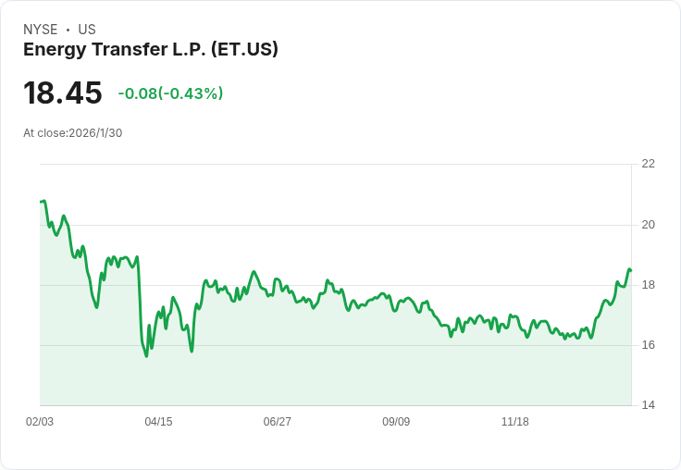The width and height of the screenshot is (681, 470).
Task: Click the chart line's lowest April dip
Action: tap(146, 355)
